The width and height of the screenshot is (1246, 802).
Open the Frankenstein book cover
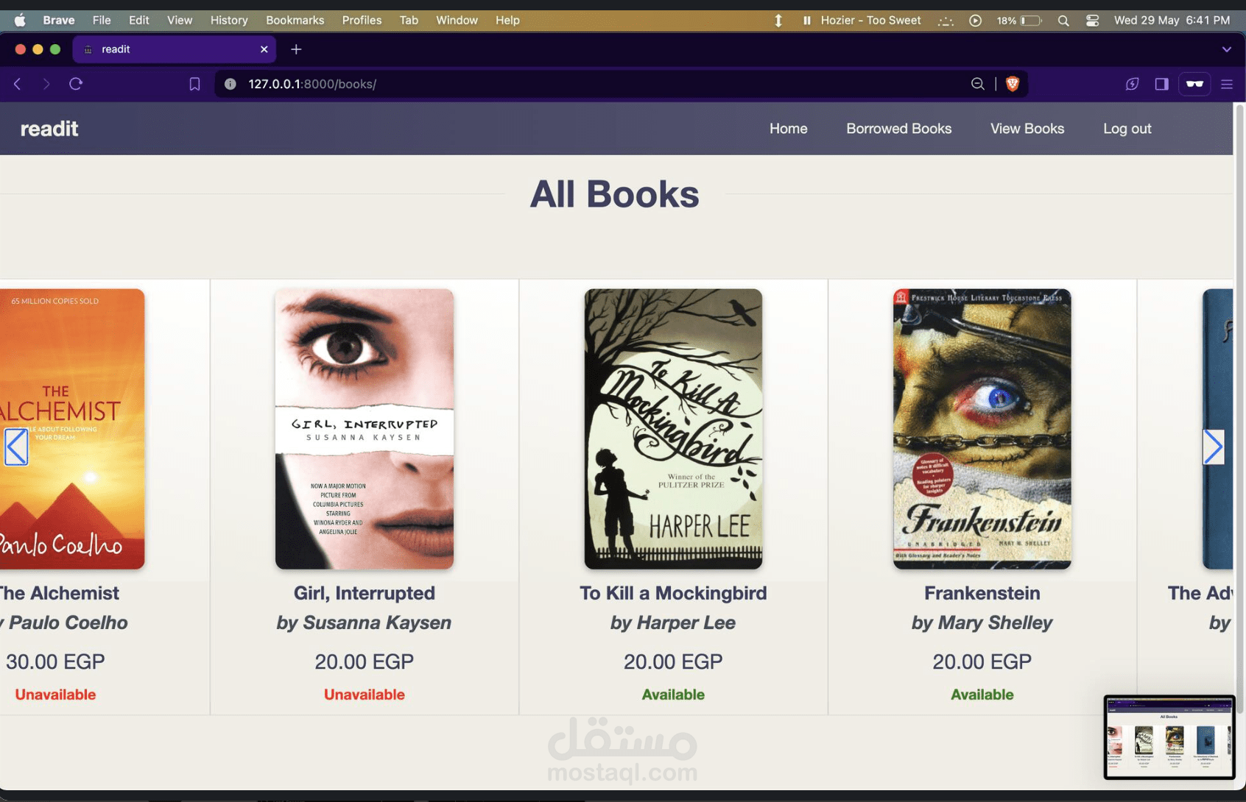(982, 429)
